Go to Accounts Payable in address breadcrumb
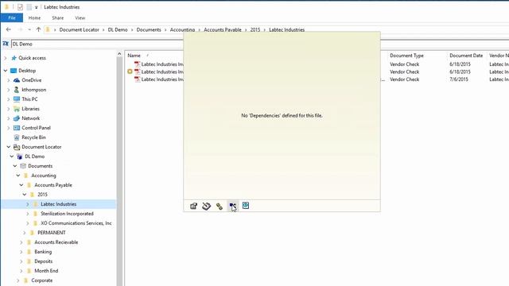This screenshot has height=286, width=509. [223, 29]
